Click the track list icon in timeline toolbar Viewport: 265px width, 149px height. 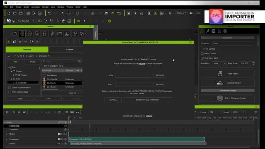[x=7, y=112]
